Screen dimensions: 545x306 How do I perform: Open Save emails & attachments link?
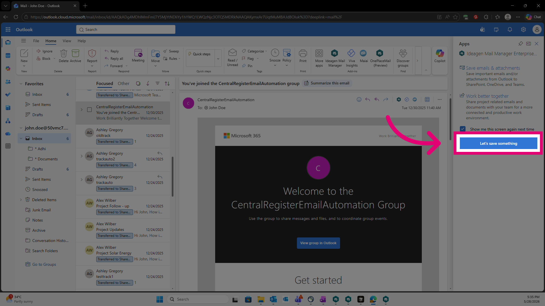(x=493, y=68)
